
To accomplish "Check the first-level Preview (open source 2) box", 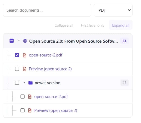I will pos(17,69).
